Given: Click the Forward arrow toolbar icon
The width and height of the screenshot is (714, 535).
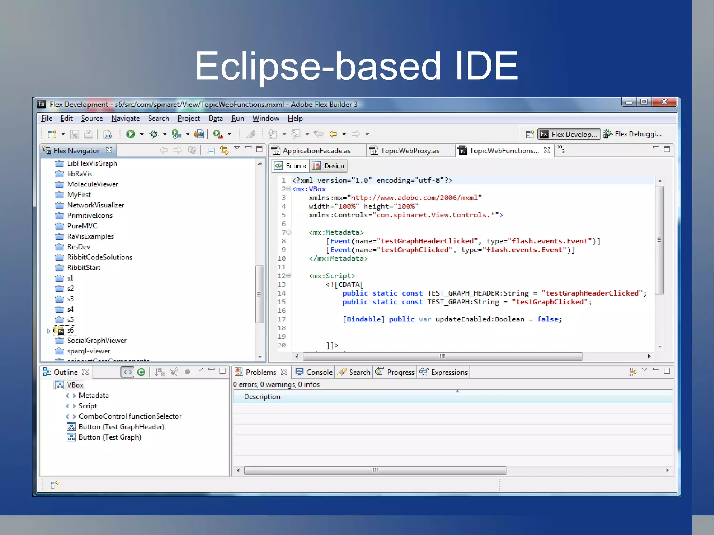Looking at the screenshot, I should [356, 134].
